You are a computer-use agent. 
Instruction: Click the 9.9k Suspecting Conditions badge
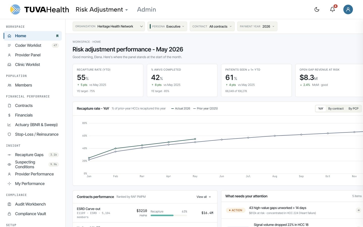tap(53, 164)
